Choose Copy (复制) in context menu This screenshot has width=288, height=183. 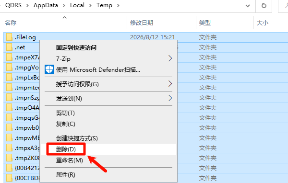coord(108,124)
